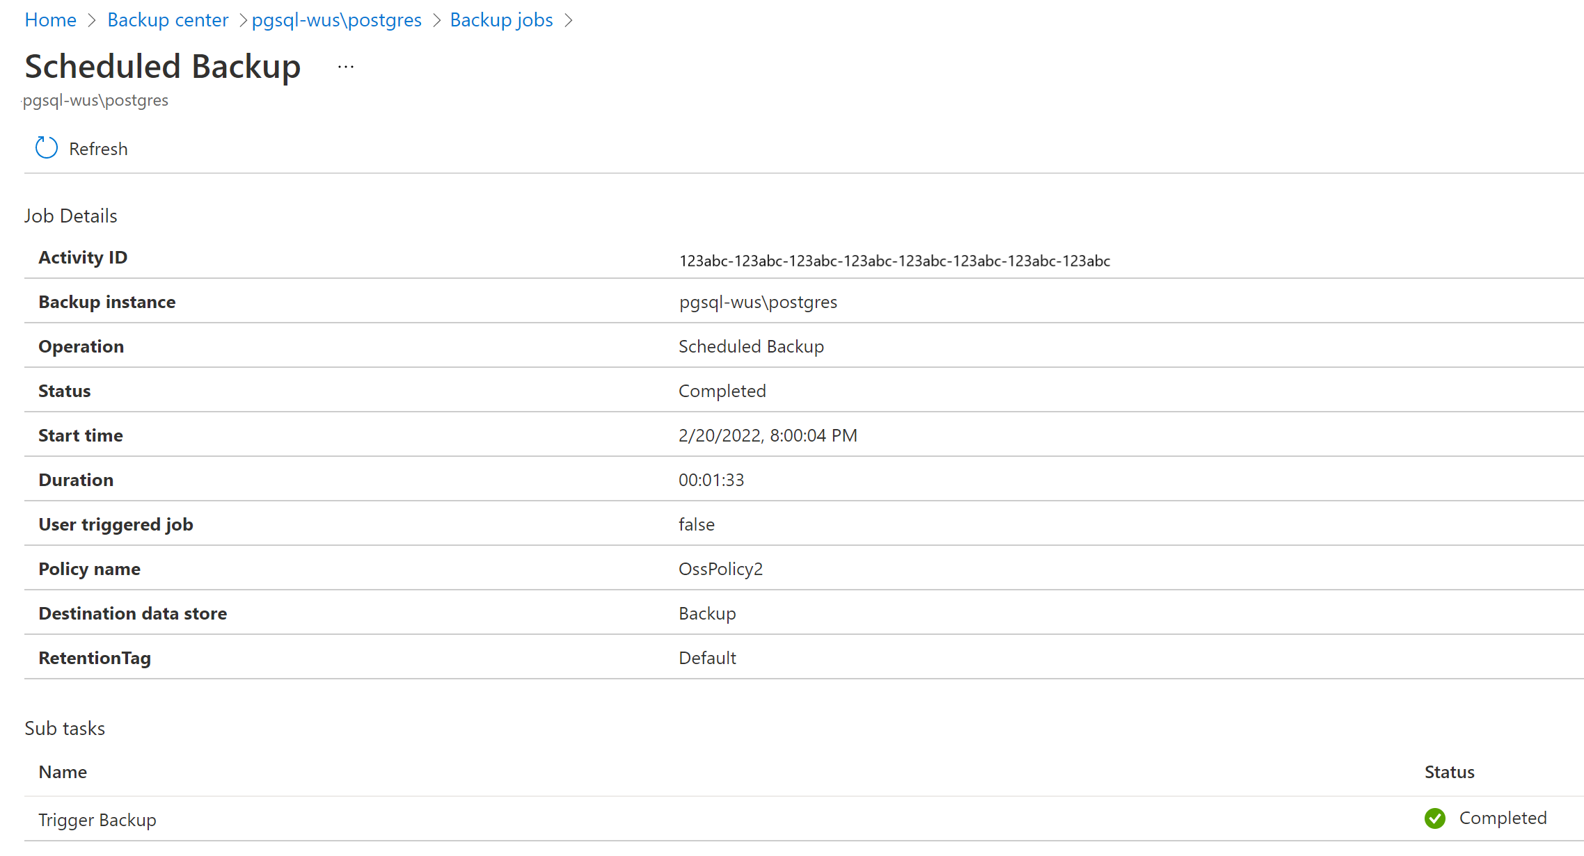Click the pgsql-wus\postgres subtitle under title

coord(95,100)
